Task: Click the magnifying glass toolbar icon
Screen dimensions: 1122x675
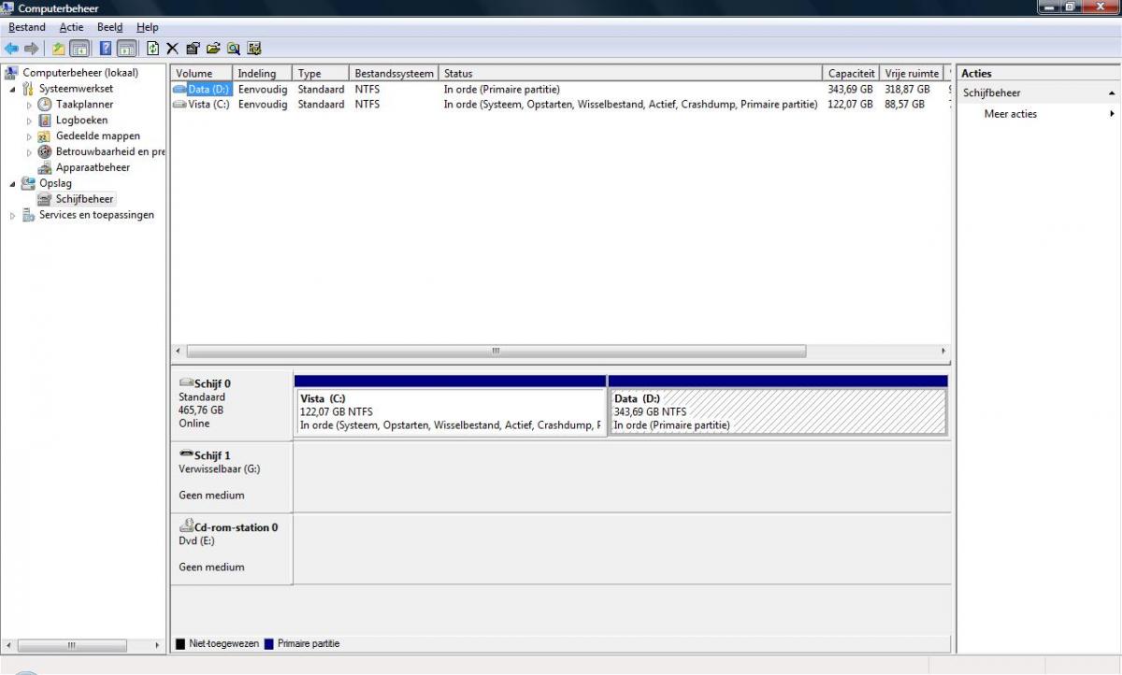Action: point(233,49)
